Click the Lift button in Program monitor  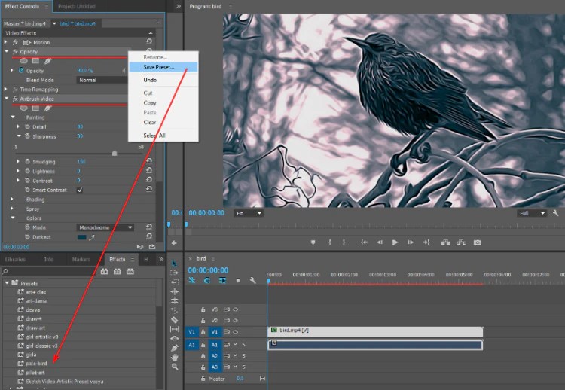pos(445,242)
